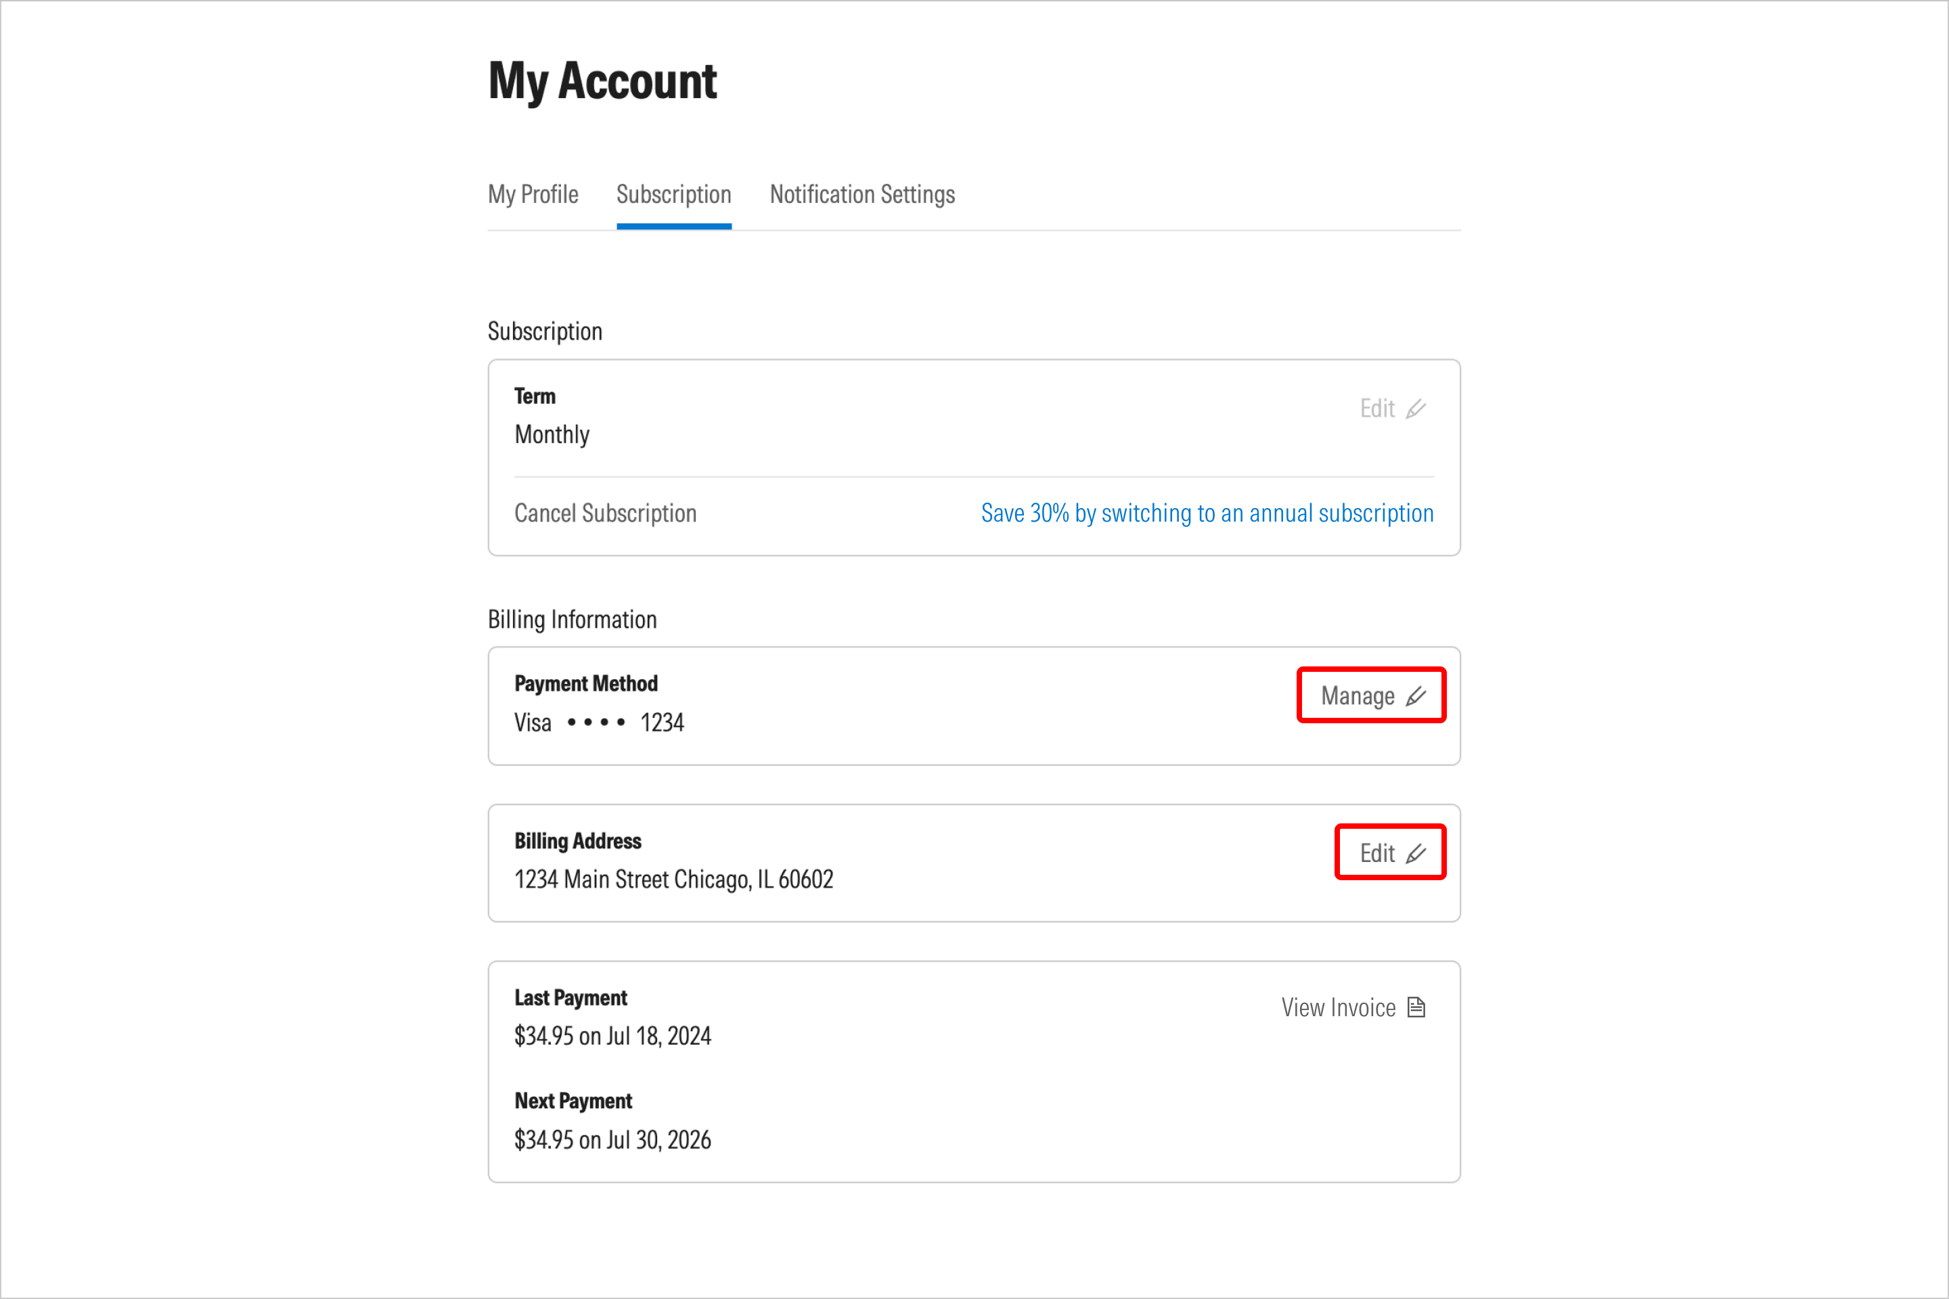Click the pencil icon beside Term Edit
Image resolution: width=1949 pixels, height=1299 pixels.
pos(1416,409)
